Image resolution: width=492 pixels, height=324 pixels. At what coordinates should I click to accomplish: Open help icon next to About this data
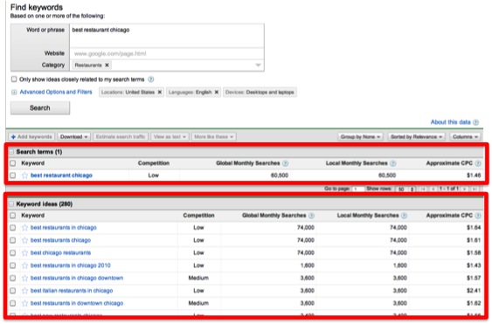475,122
